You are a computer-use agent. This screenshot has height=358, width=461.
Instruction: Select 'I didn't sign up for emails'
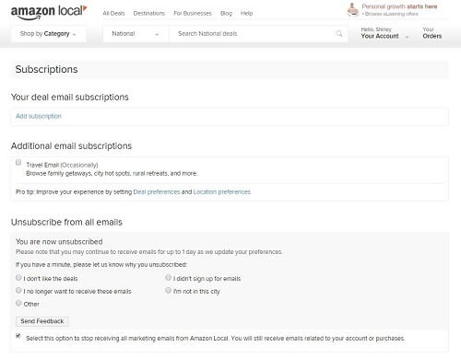[x=168, y=277]
